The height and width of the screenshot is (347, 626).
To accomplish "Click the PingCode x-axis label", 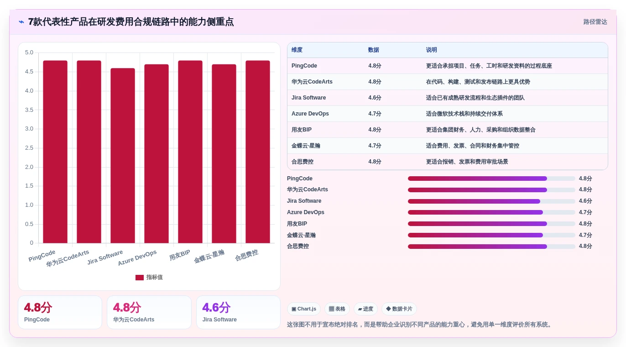I will click(x=42, y=256).
